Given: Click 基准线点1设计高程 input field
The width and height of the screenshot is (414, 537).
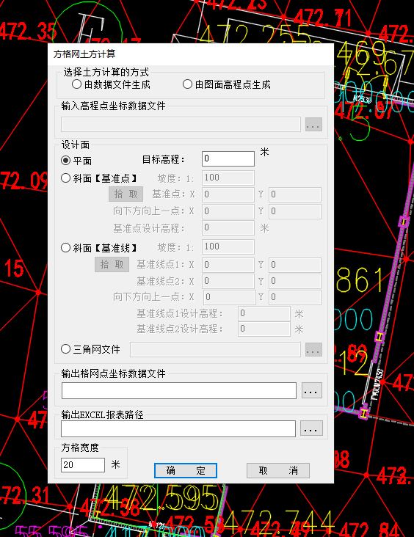Looking at the screenshot, I should click(264, 313).
